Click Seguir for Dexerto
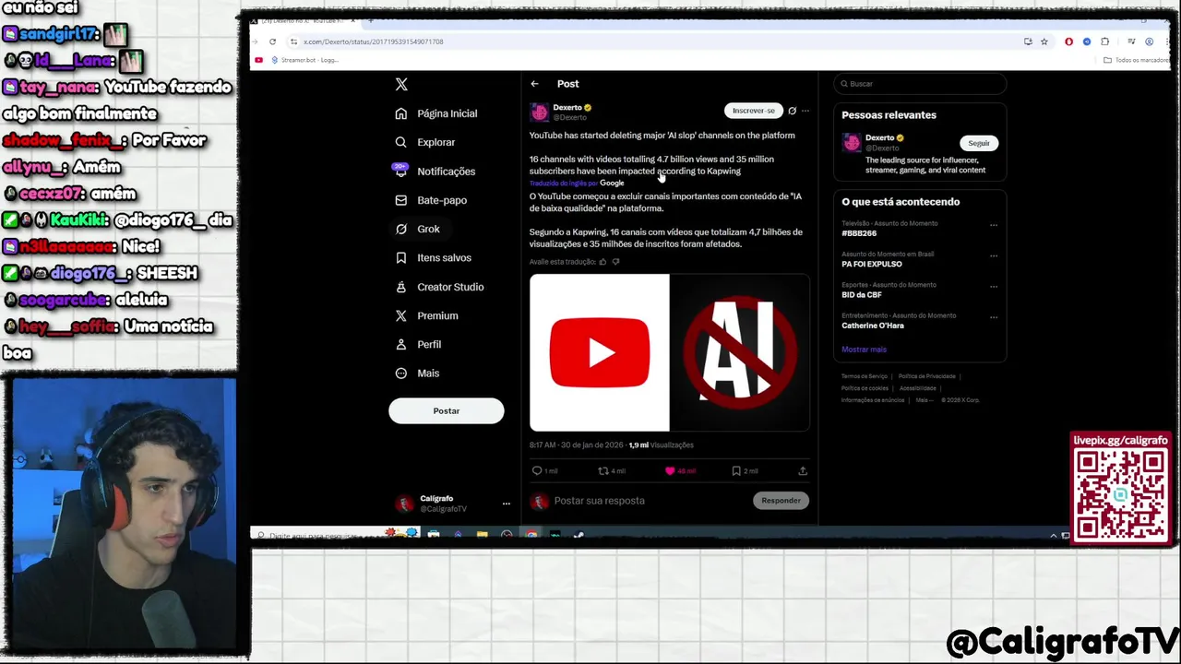Screen dimensions: 1181x664 (x=979, y=143)
